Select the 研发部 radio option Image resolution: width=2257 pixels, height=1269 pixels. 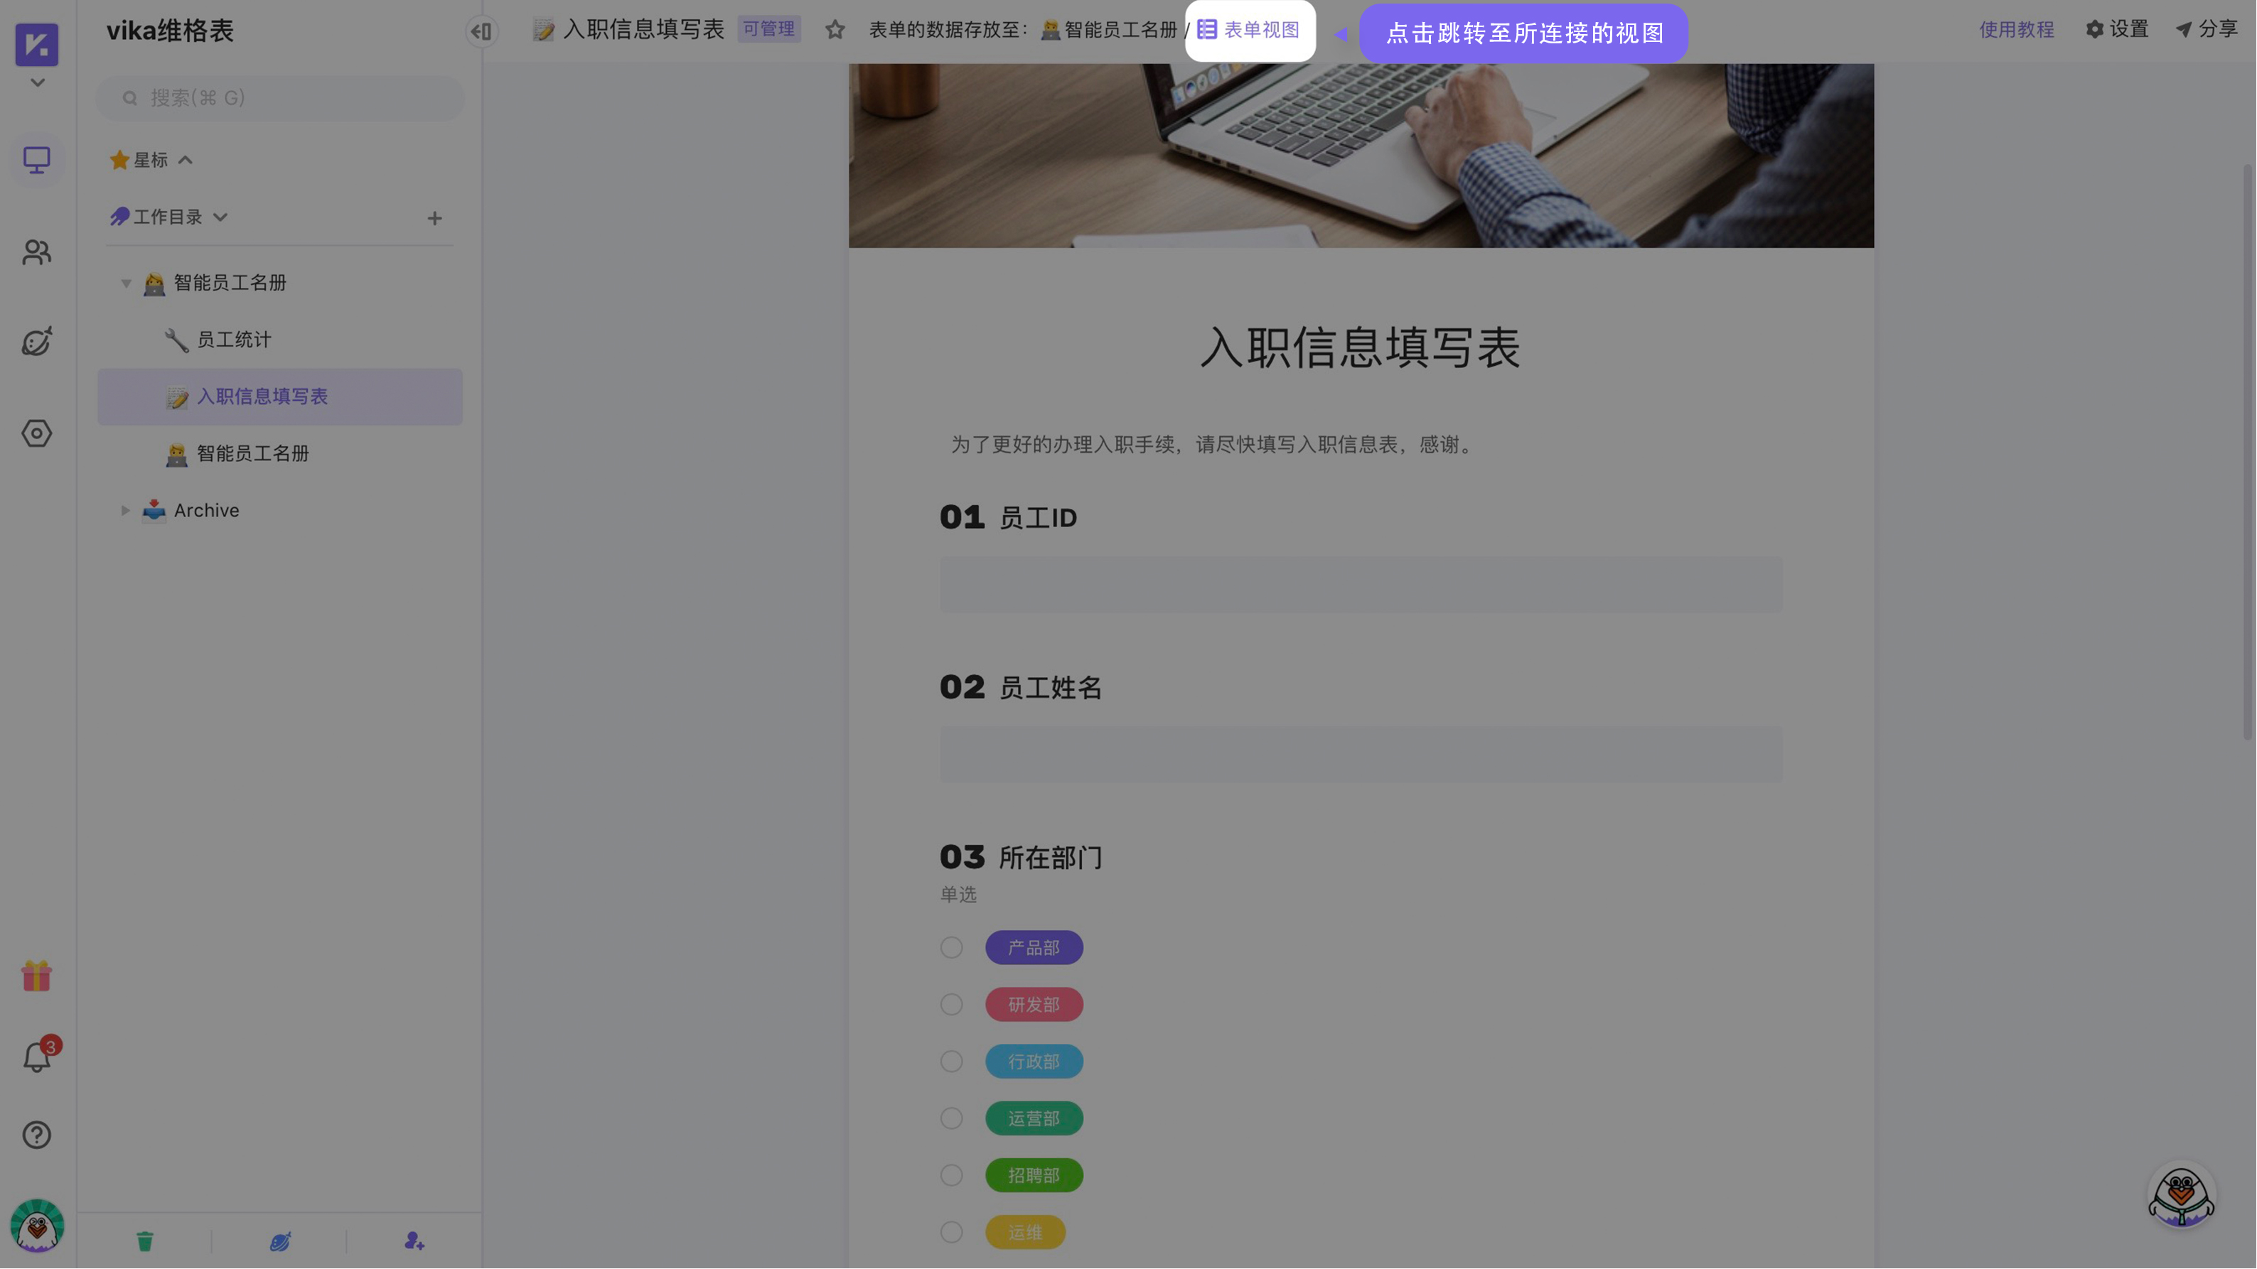pyautogui.click(x=952, y=1005)
